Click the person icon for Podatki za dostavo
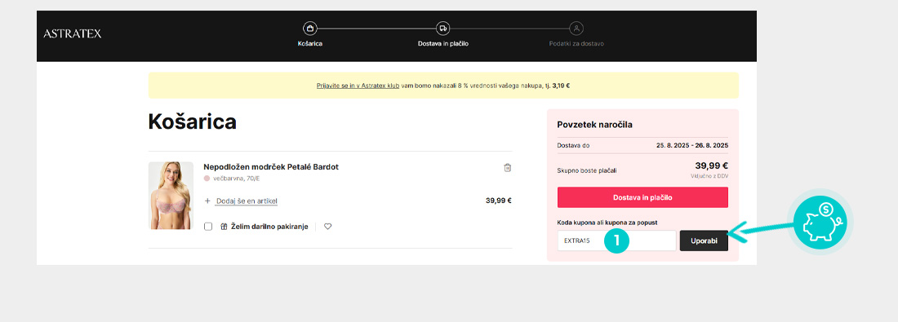898x322 pixels. [x=576, y=28]
